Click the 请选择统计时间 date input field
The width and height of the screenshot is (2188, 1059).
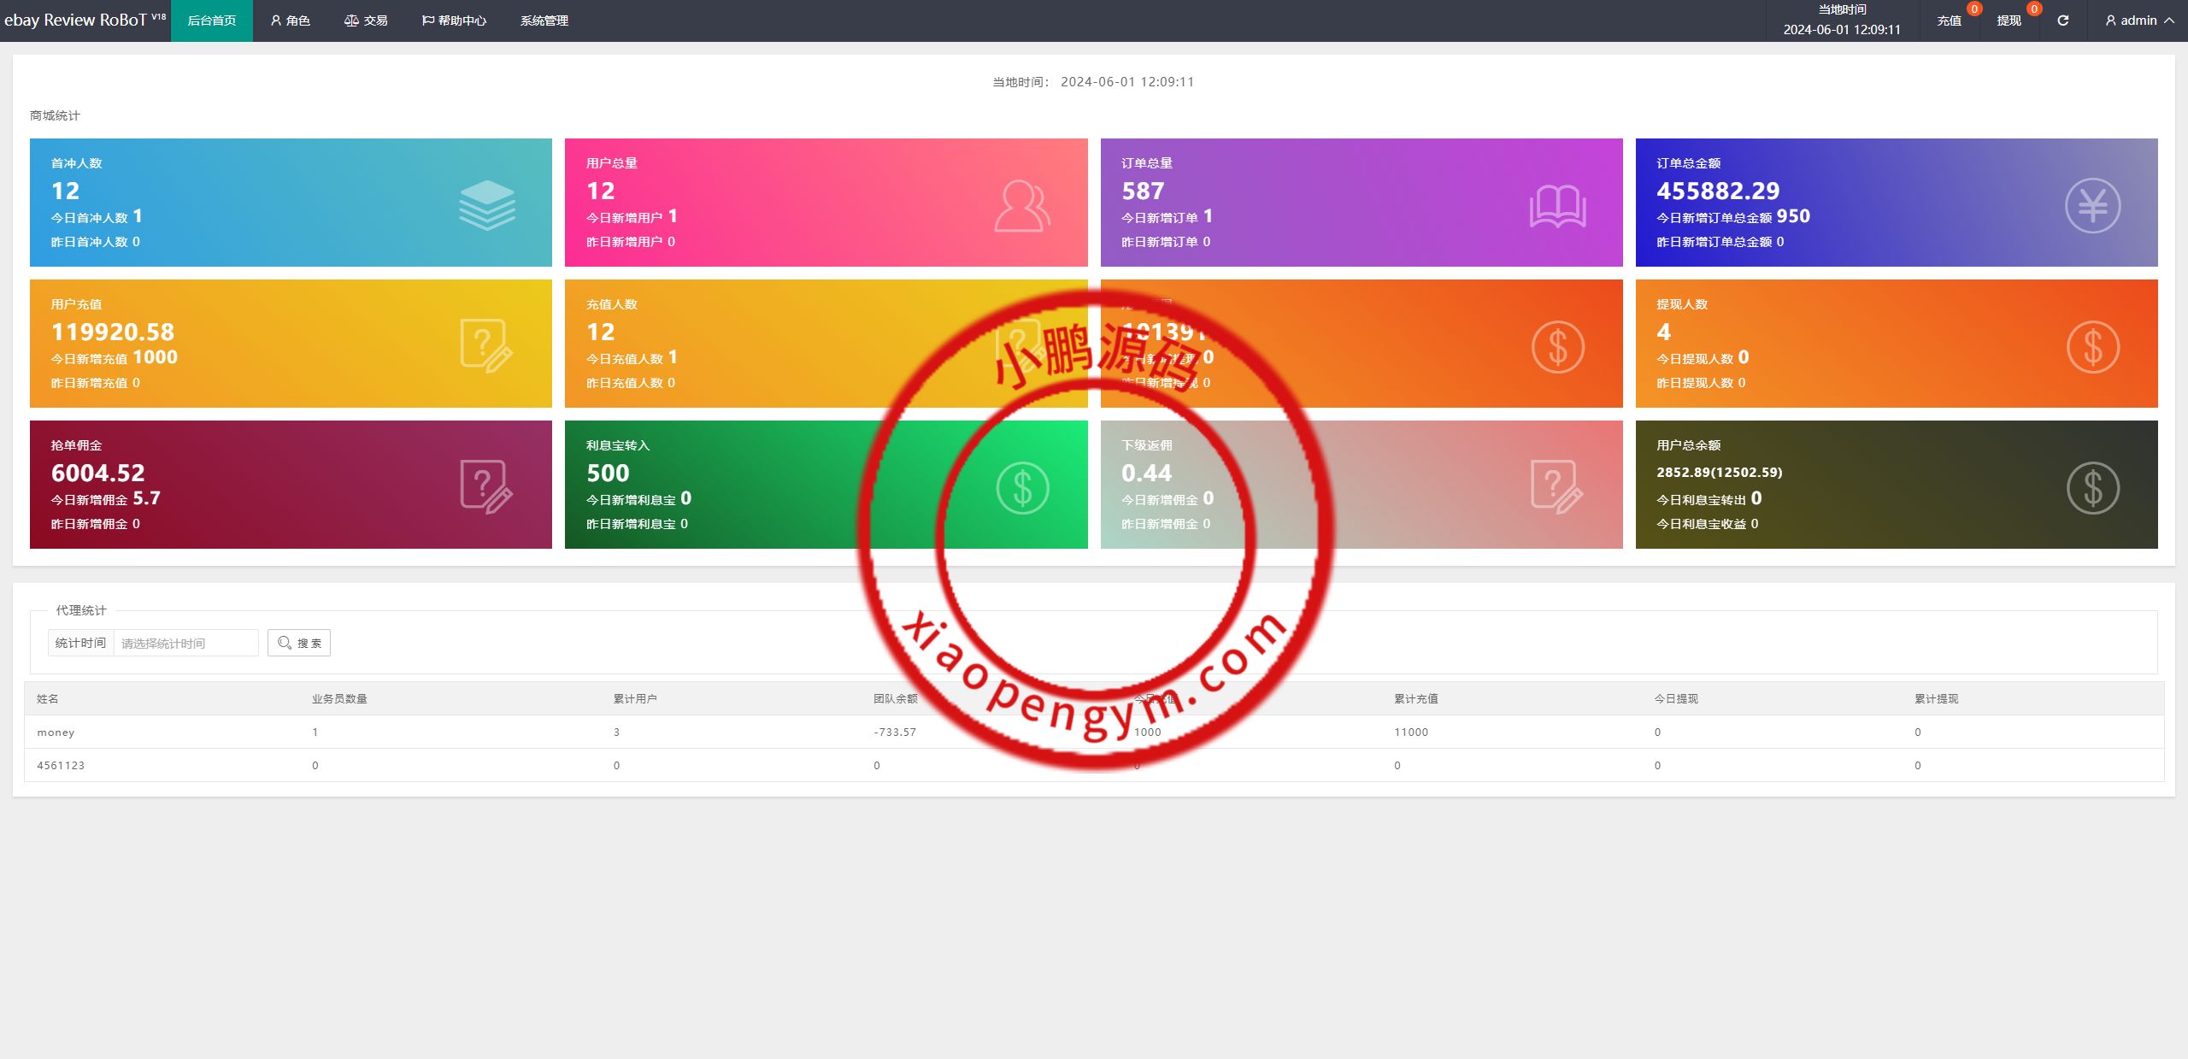(185, 643)
